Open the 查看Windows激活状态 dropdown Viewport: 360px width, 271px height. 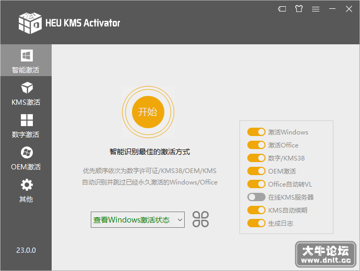[x=138, y=219]
